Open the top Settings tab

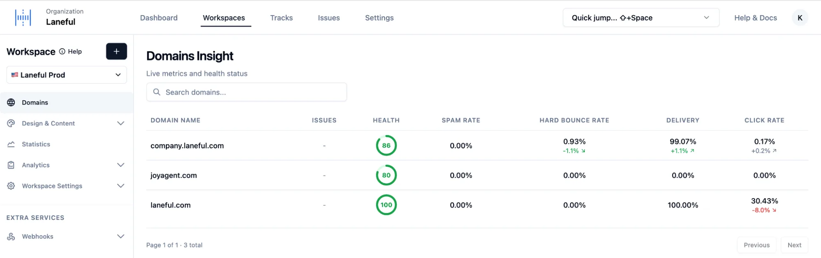(x=379, y=18)
